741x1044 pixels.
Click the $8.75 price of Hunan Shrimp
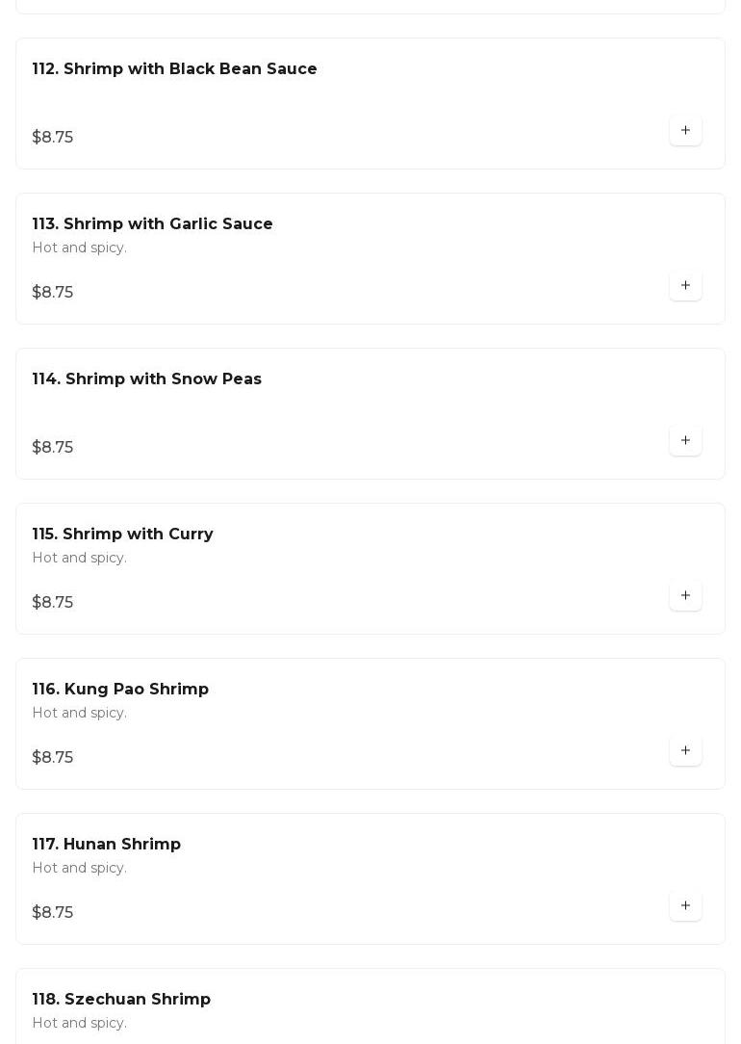(x=52, y=913)
